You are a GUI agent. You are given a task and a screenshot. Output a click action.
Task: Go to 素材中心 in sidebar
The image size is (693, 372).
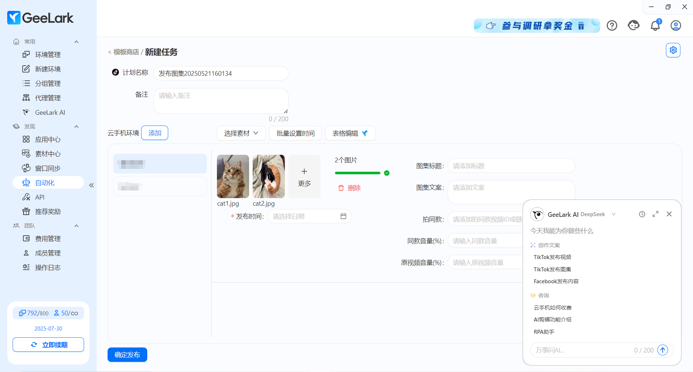pos(48,154)
